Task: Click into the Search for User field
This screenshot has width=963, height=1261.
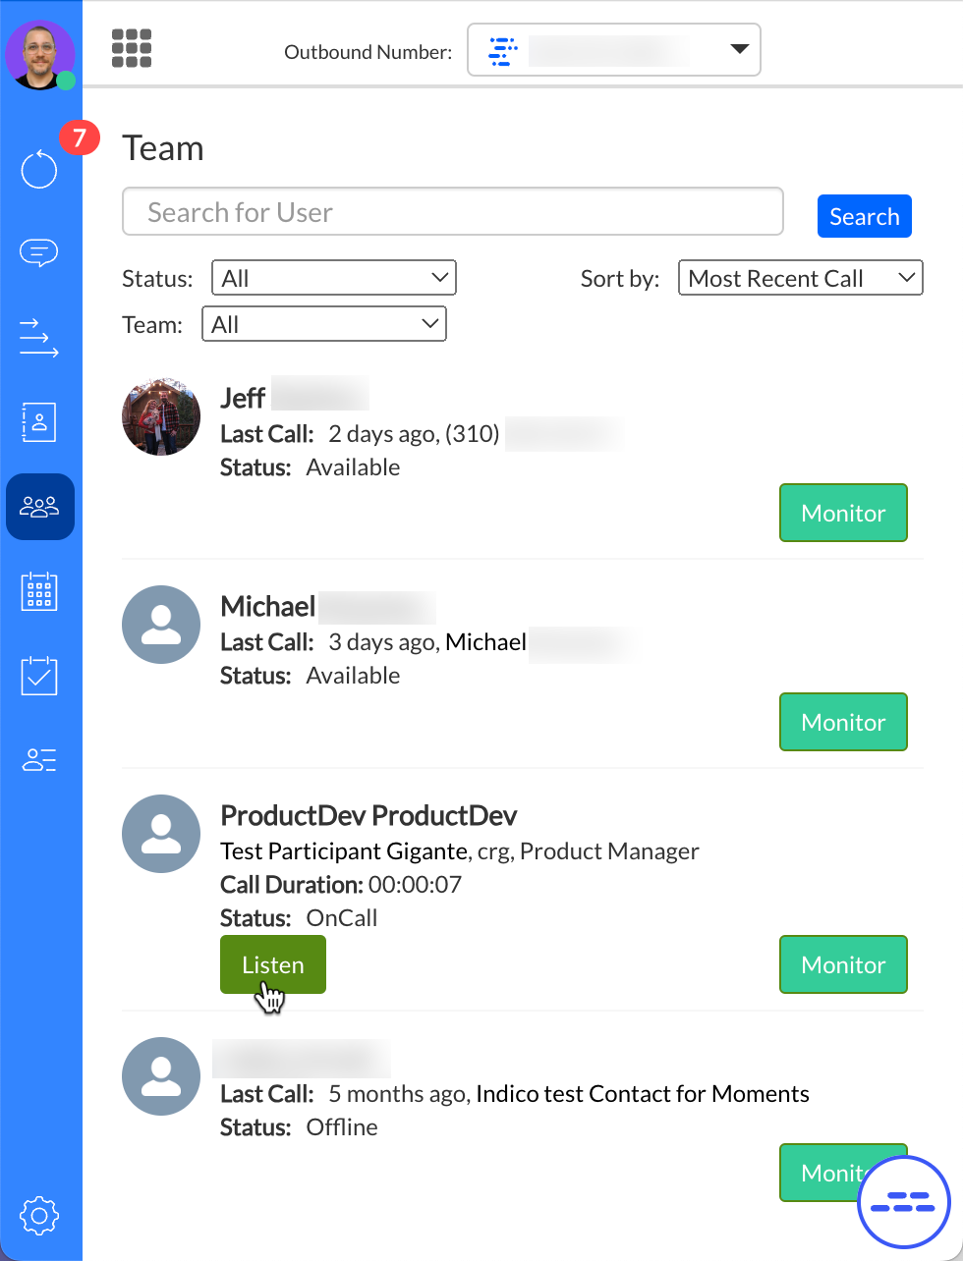Action: pos(452,212)
